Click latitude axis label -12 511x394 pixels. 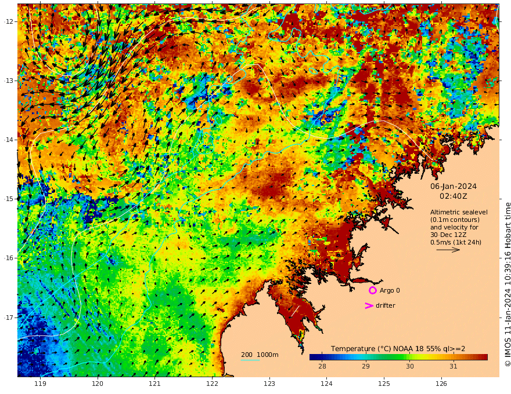click(9, 21)
